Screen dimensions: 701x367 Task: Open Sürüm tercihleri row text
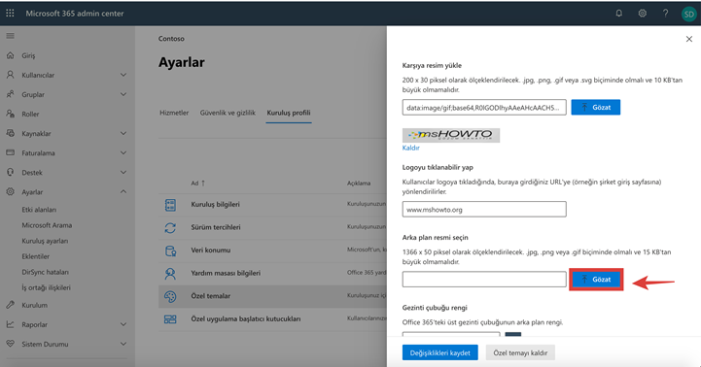[x=216, y=227]
